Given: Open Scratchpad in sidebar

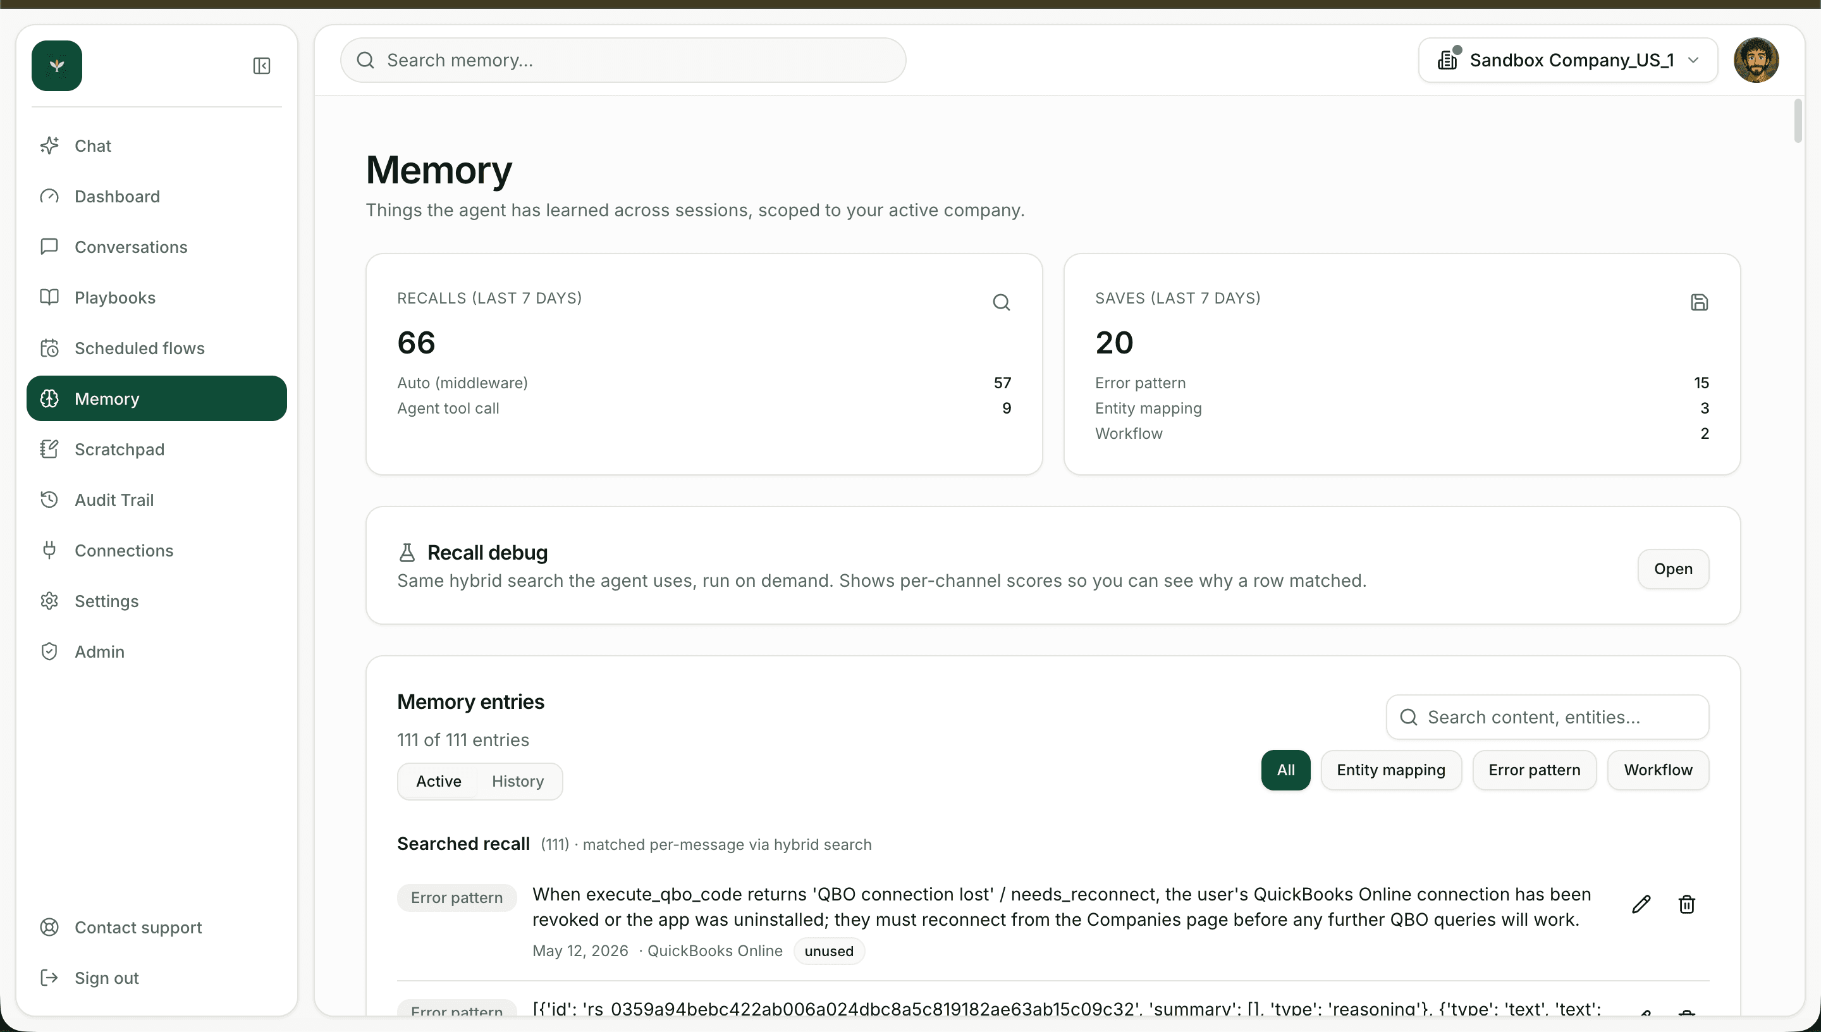Looking at the screenshot, I should click(x=157, y=450).
